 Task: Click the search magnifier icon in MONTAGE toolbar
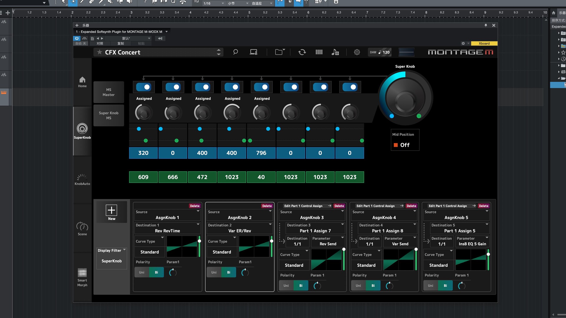click(235, 52)
